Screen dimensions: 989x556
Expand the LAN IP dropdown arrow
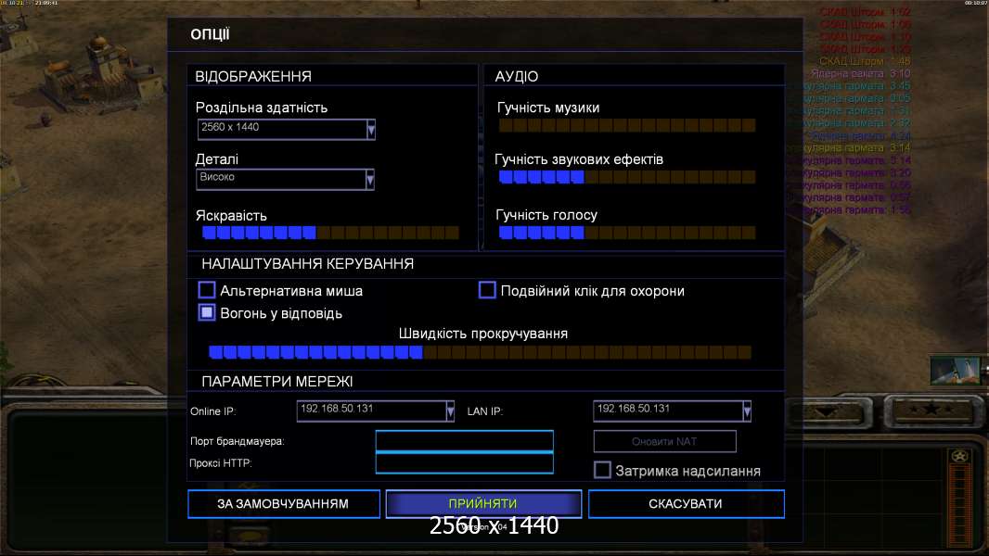(x=747, y=411)
